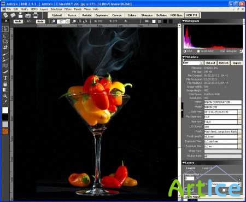Click the printer icon in the top toolbar

coord(36,15)
